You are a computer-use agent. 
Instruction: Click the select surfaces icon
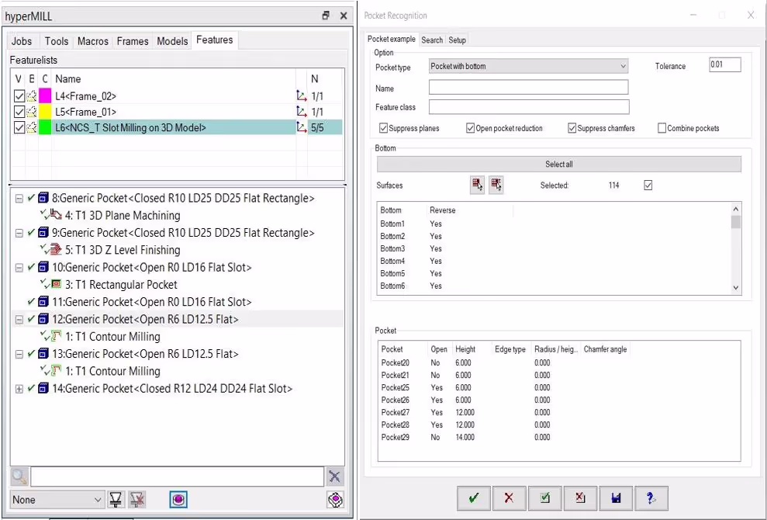point(478,185)
